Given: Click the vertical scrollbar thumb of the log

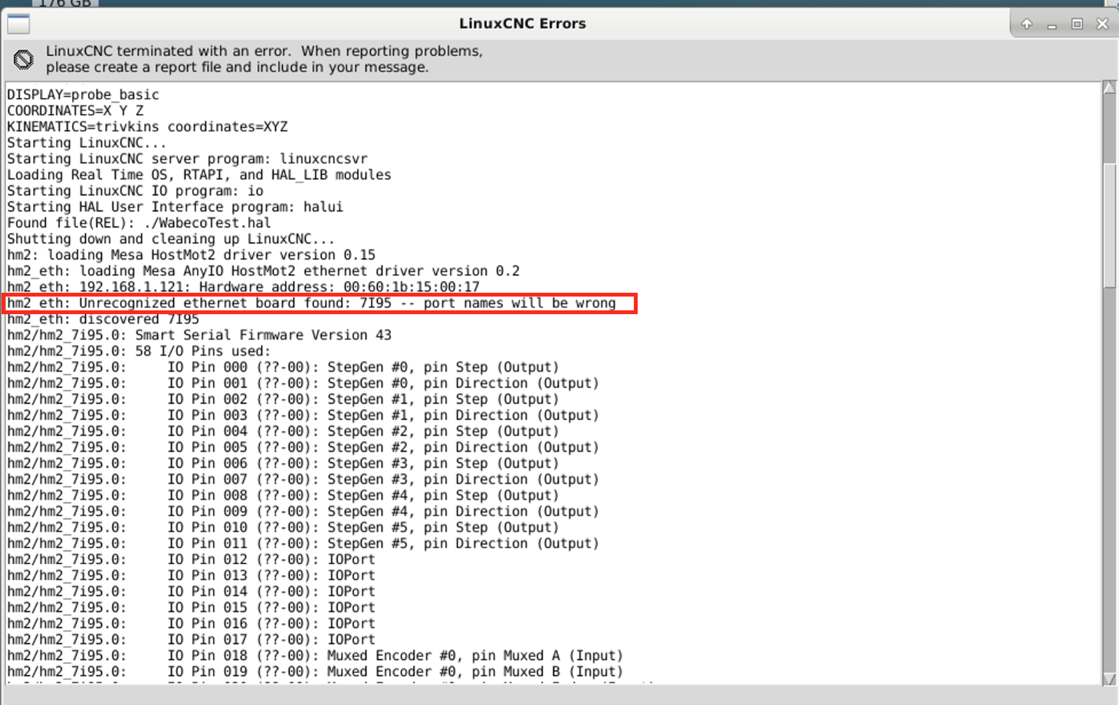Looking at the screenshot, I should click(1109, 225).
